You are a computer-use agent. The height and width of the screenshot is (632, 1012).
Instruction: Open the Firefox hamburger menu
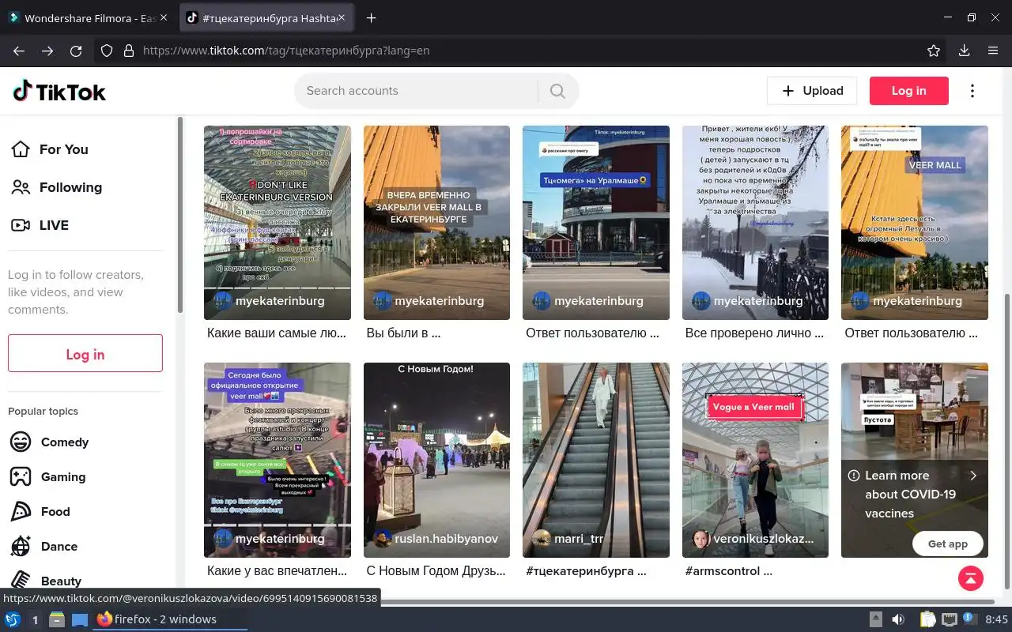pyautogui.click(x=993, y=51)
